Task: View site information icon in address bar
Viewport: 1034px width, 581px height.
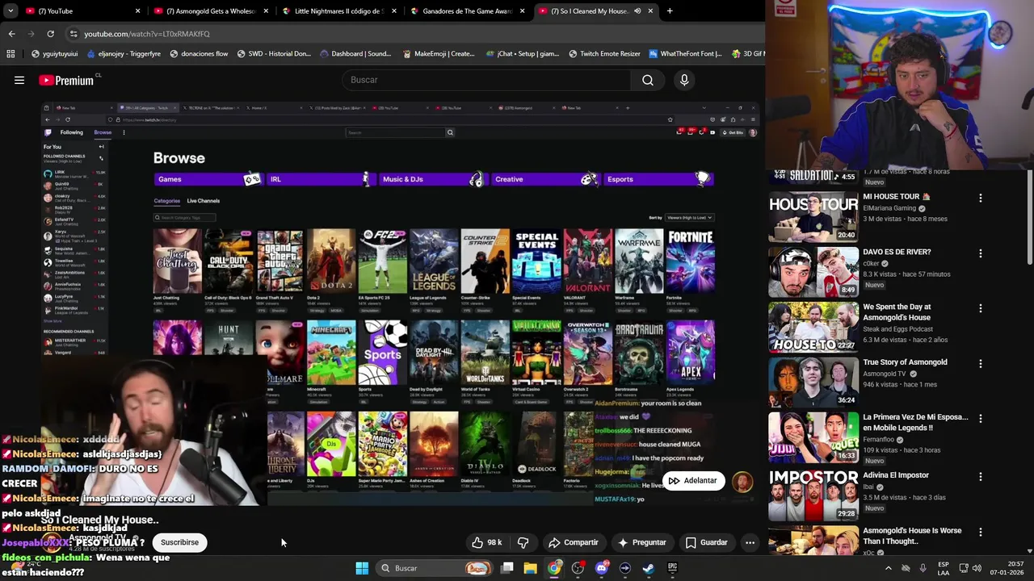Action: tap(74, 34)
